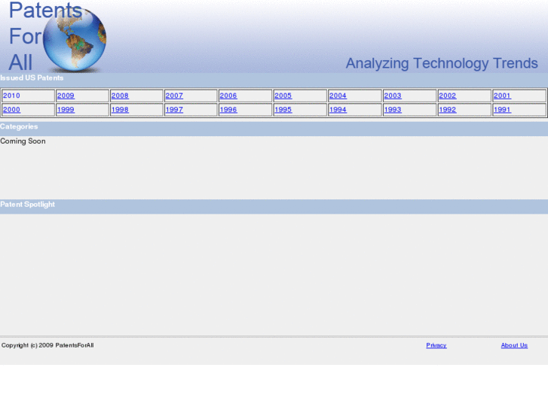The height and width of the screenshot is (410, 548).
Task: Click the Patents For All title
Action: pyautogui.click(x=44, y=36)
